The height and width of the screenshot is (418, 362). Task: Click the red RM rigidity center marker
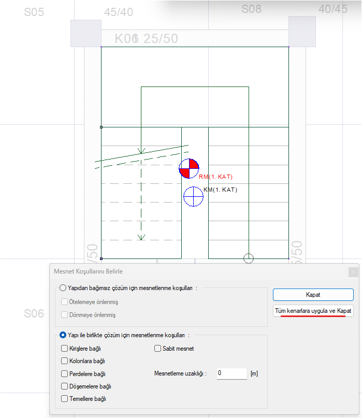click(189, 169)
